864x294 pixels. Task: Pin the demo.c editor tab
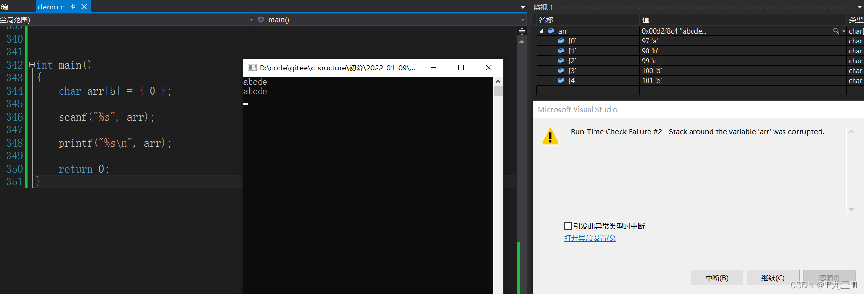[x=73, y=7]
